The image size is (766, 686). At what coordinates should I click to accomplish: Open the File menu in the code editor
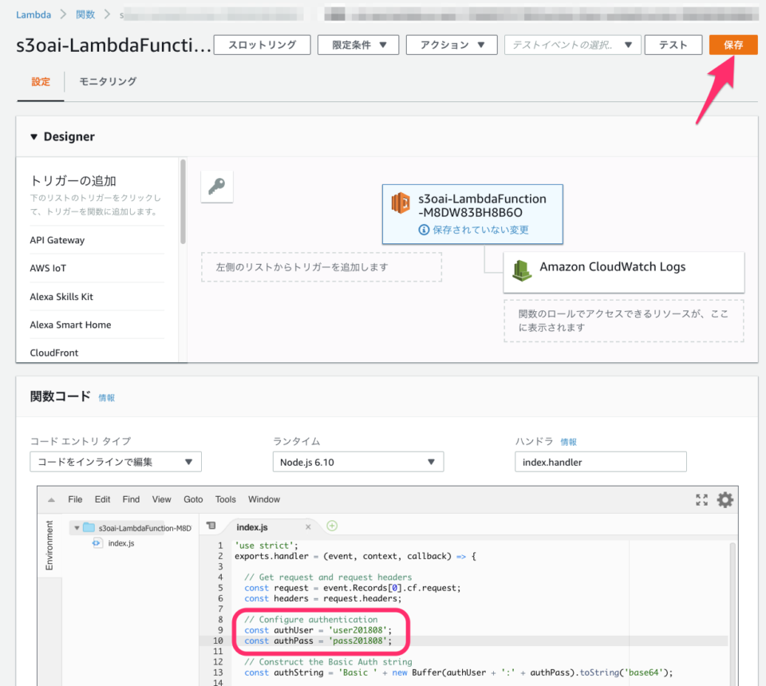(75, 499)
